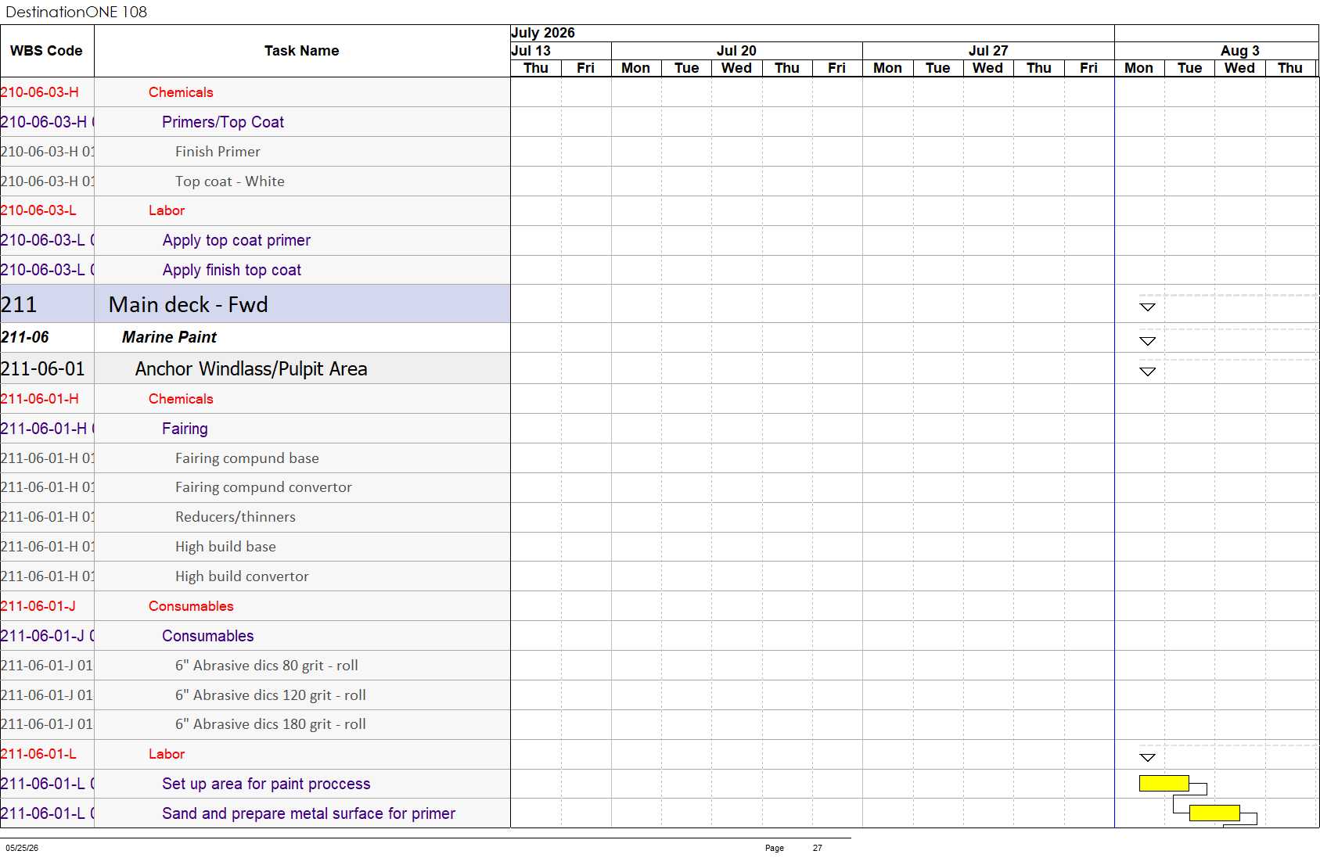Click WBS code '210-06-03-L' in red
Screen dimensions: 1320x858
38,210
